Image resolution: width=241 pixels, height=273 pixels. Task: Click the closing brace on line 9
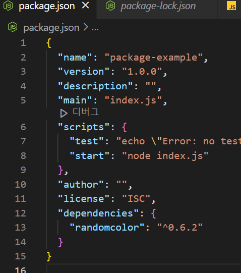pos(61,170)
